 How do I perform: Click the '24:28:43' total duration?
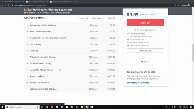click(111, 18)
